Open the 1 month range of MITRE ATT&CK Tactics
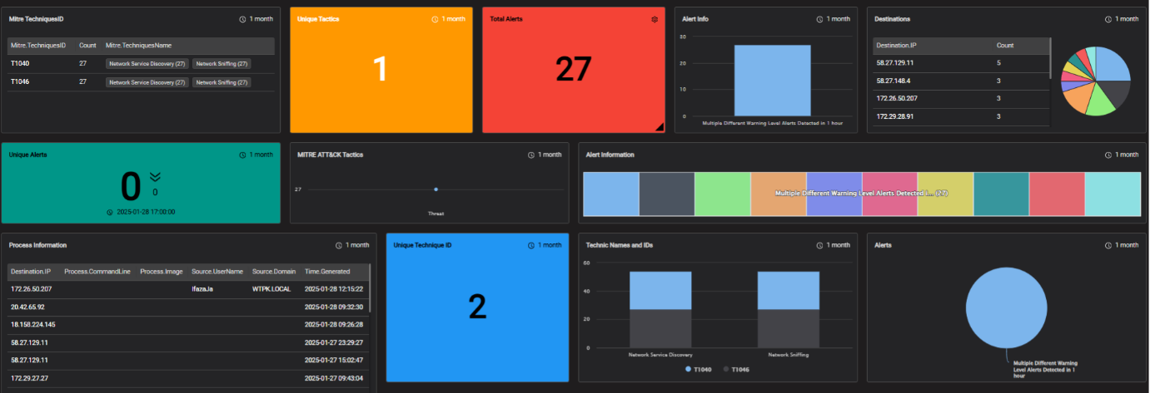This screenshot has width=1150, height=393. [x=549, y=155]
